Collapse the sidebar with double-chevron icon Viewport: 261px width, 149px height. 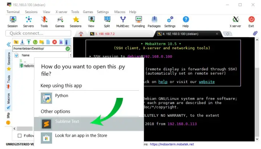click(9, 45)
